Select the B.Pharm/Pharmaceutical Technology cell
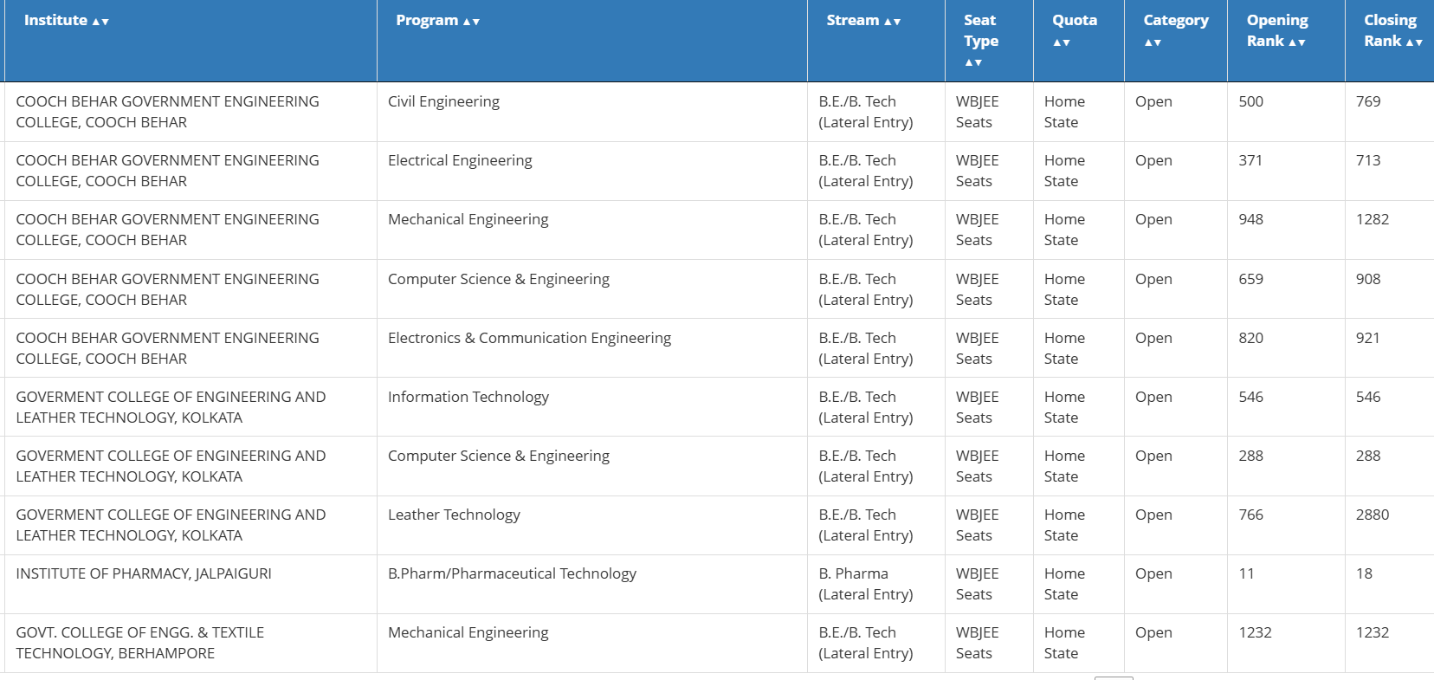The width and height of the screenshot is (1434, 680). coord(592,584)
